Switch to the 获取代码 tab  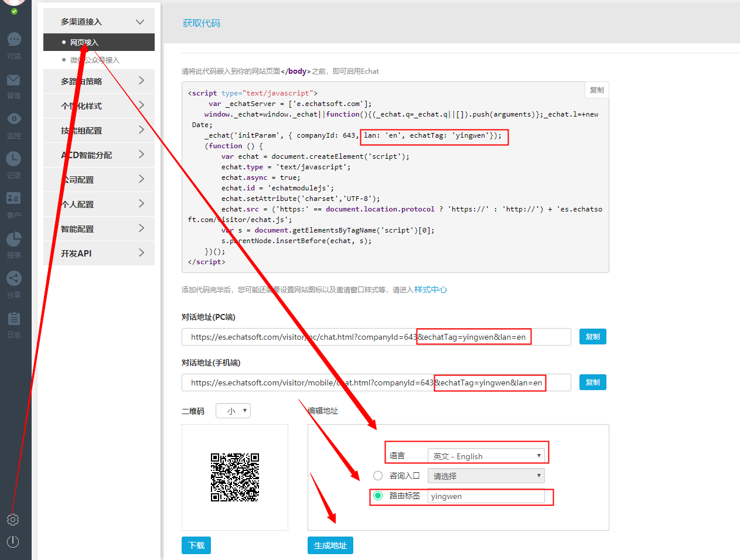[202, 23]
